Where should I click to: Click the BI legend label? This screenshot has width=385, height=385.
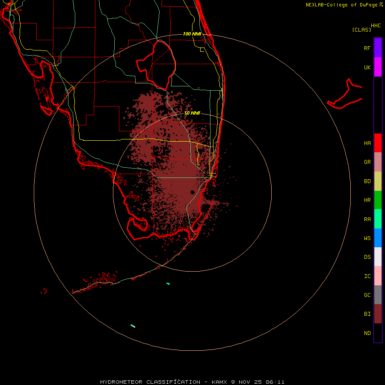[367, 314]
